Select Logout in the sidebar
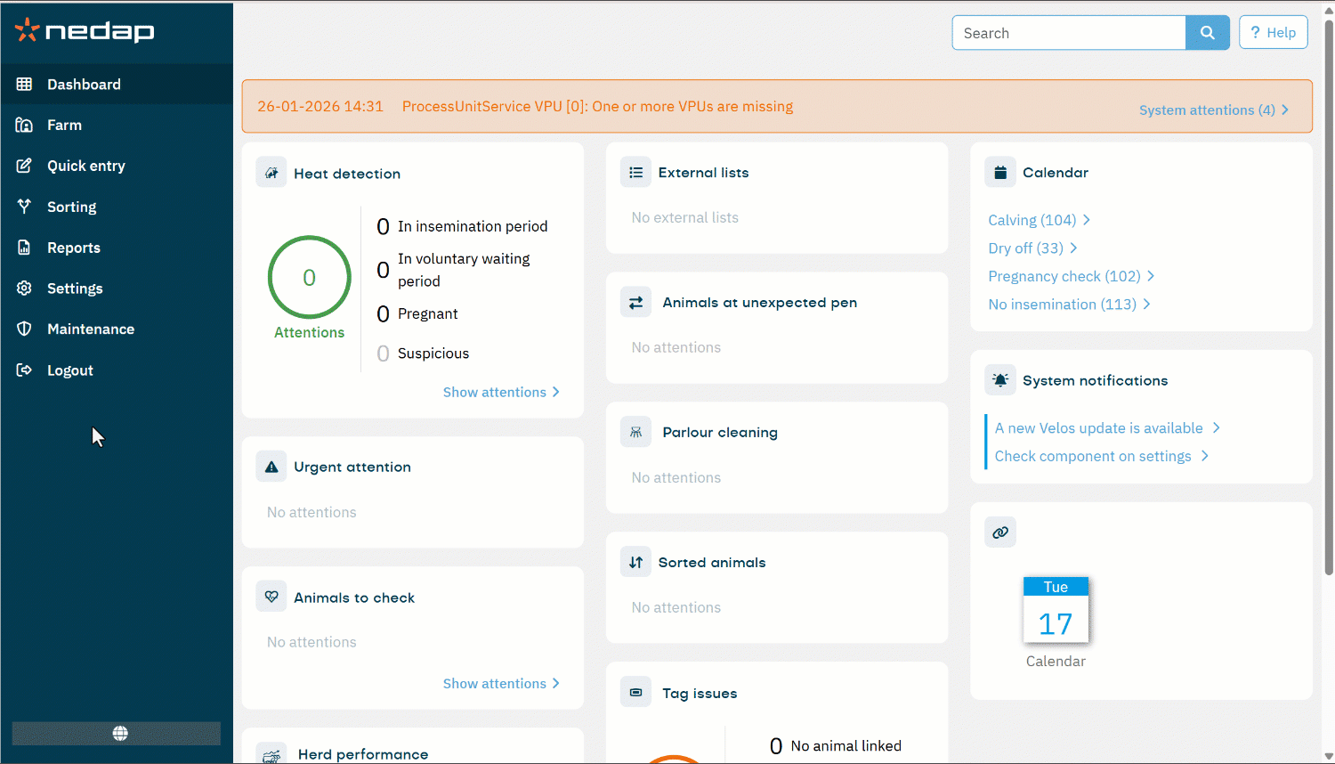Screen dimensions: 1335x764 pos(117,370)
